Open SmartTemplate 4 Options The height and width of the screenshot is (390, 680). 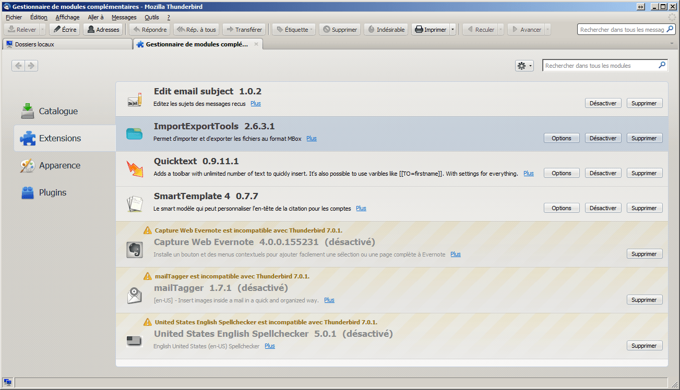pyautogui.click(x=562, y=208)
